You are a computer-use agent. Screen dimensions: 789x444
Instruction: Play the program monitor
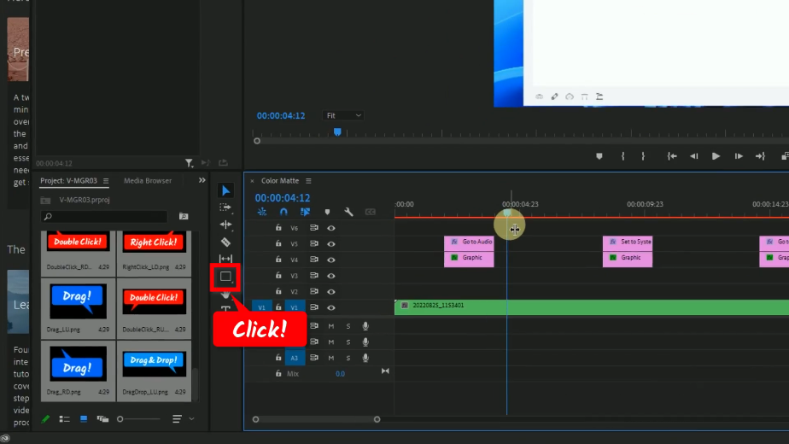[716, 156]
